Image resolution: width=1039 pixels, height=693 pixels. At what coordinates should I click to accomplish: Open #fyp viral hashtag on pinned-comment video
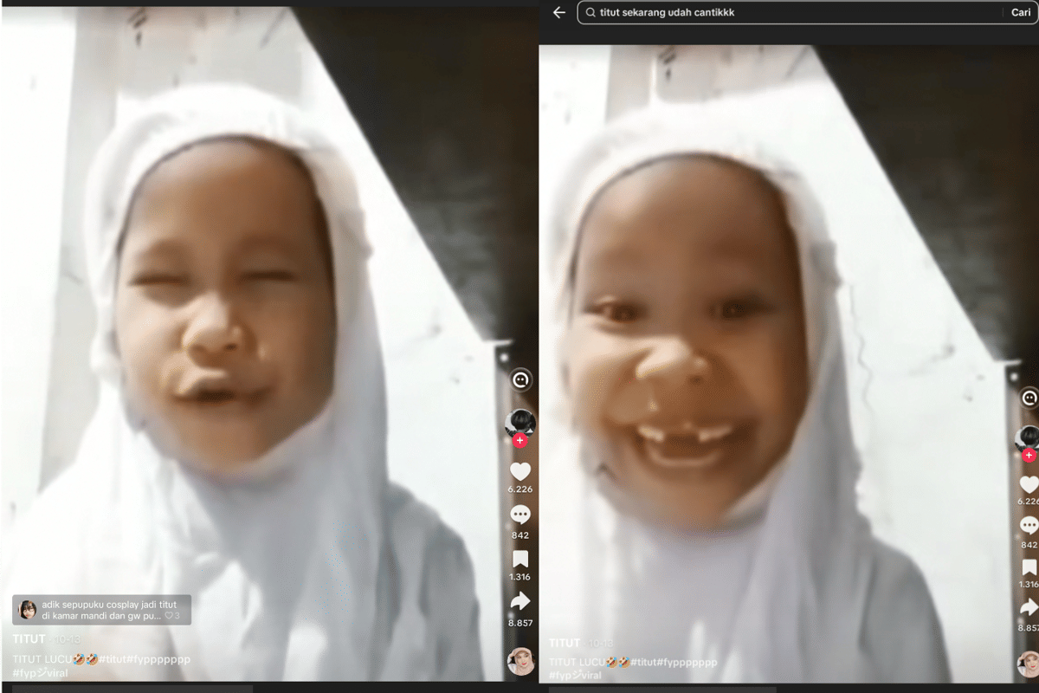pos(40,673)
